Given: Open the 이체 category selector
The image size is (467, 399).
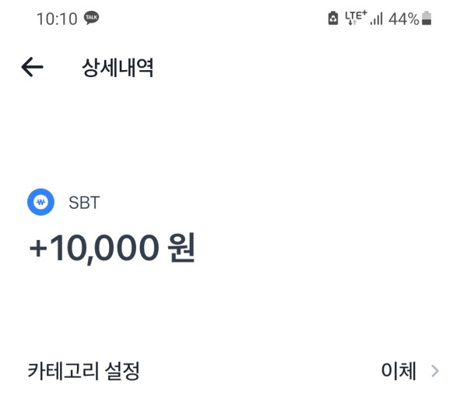Looking at the screenshot, I should point(399,371).
